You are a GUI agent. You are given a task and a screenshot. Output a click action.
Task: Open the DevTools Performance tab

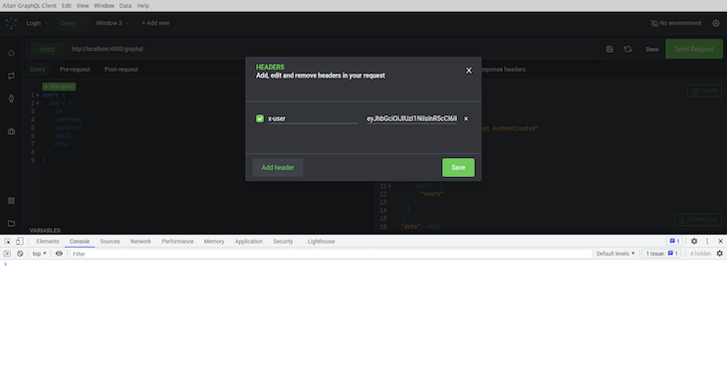pyautogui.click(x=177, y=241)
